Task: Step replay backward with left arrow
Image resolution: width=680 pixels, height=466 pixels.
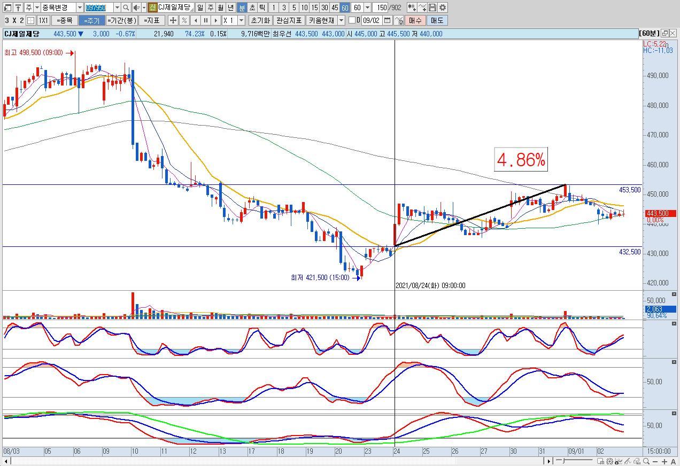Action: tap(195, 20)
